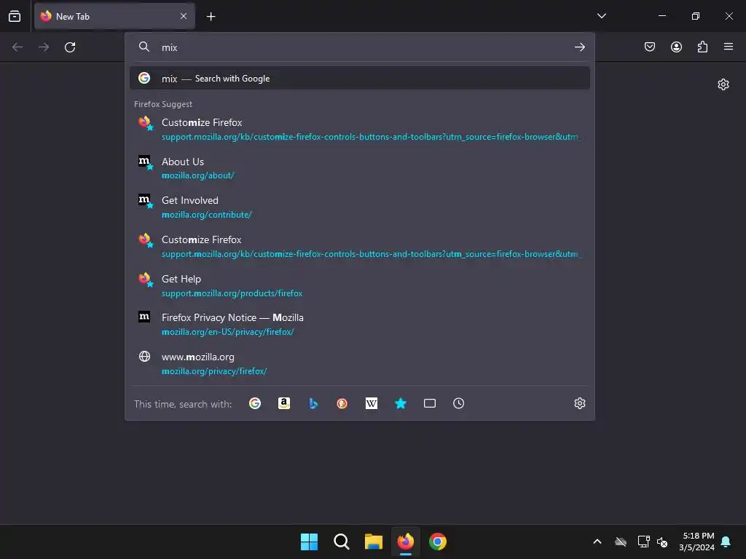This screenshot has width=746, height=559.
Task: Open the Windows Start menu
Action: [309, 542]
